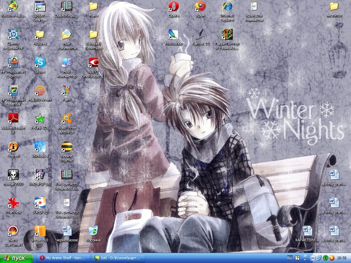
Task: Open the идеи для коммиксов text file
Action: [x=254, y=12]
